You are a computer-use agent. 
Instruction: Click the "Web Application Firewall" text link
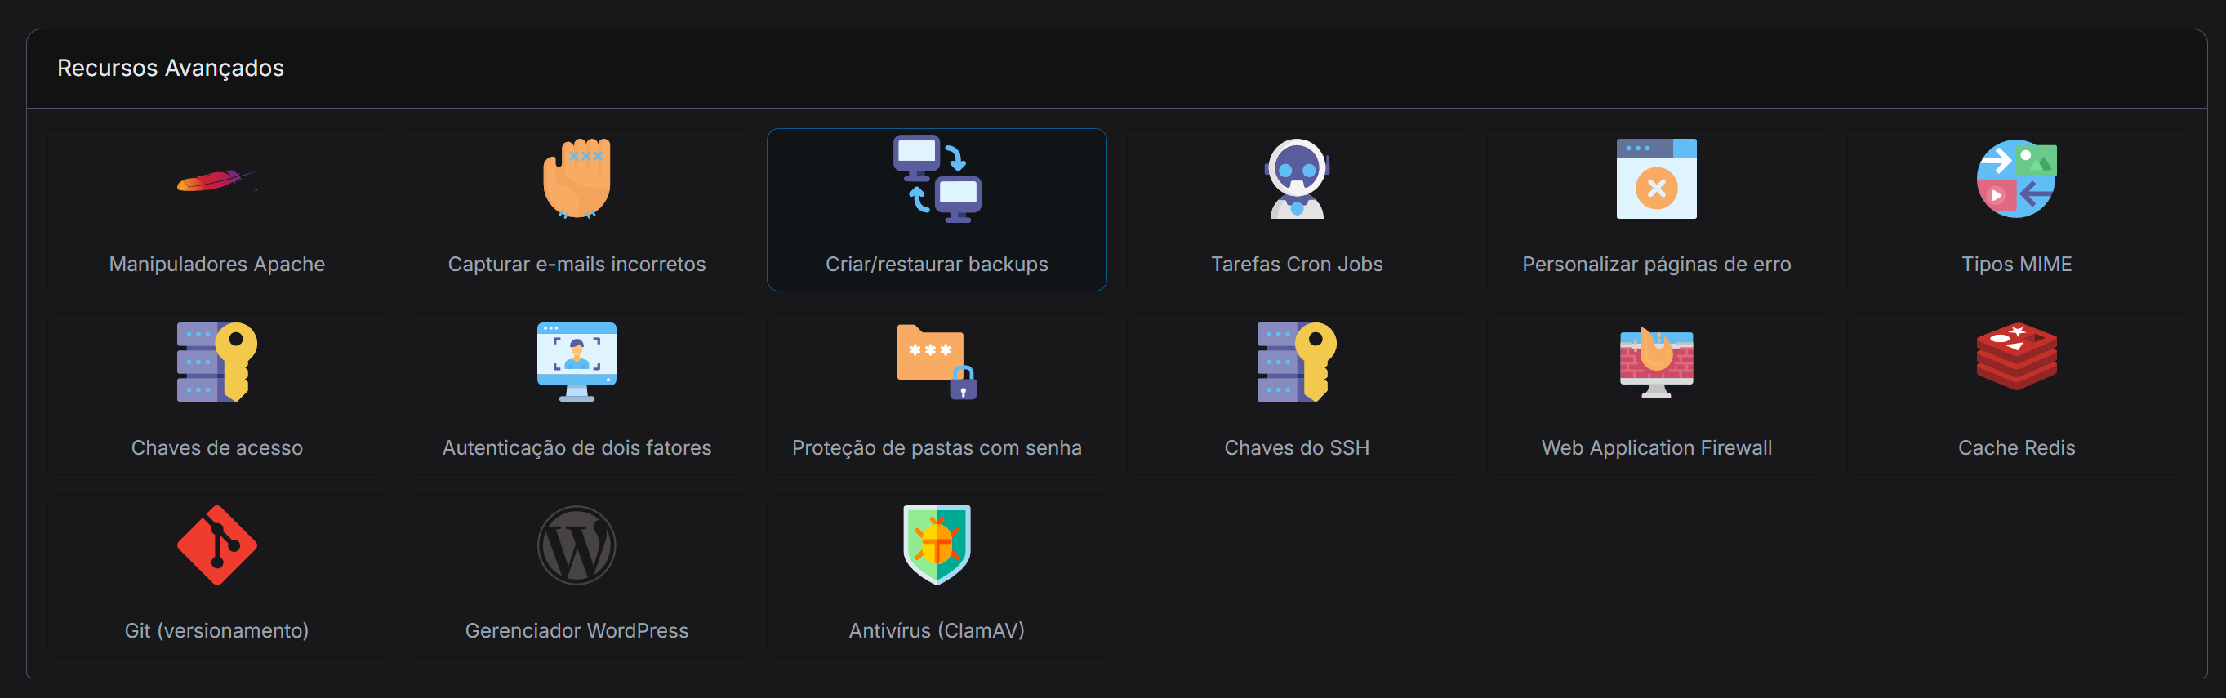point(1656,447)
